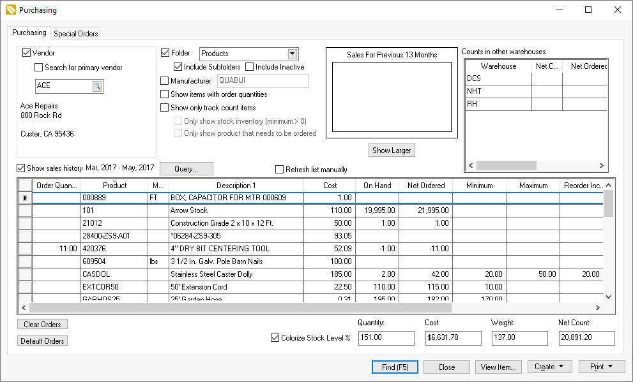Click the vendor code input field
This screenshot has height=382, width=633.
click(x=64, y=86)
